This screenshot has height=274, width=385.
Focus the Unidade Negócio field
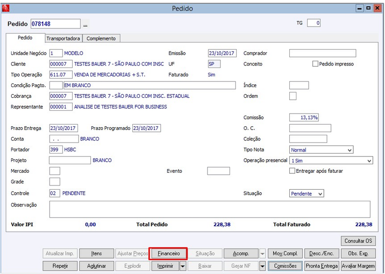point(56,53)
